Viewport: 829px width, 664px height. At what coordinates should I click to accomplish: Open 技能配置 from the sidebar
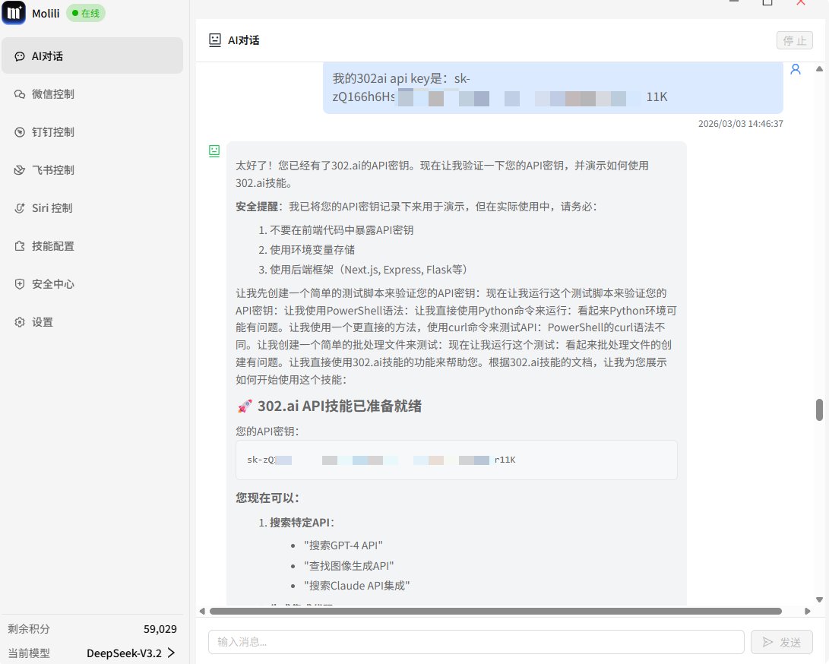(x=53, y=245)
